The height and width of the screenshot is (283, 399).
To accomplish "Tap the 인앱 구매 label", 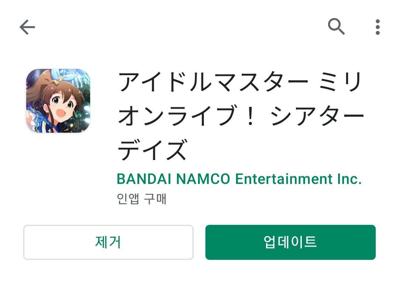I will point(141,199).
